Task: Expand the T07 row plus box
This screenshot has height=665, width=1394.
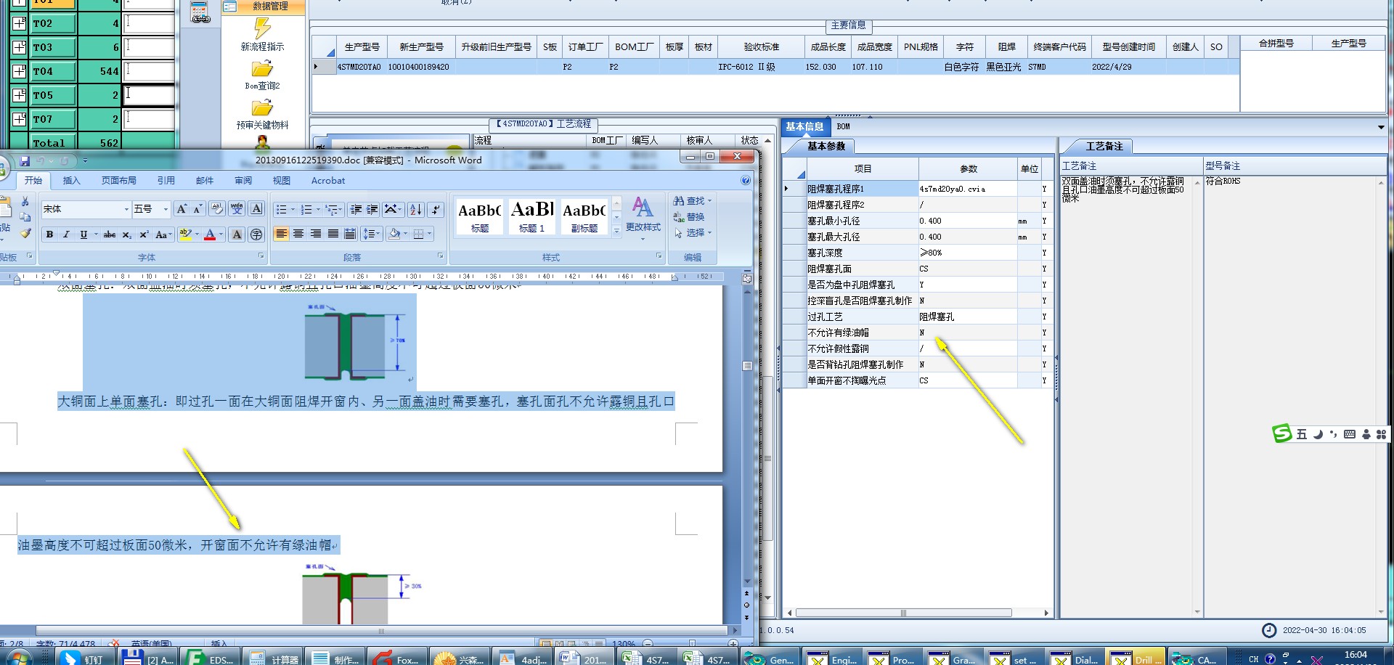Action: (20, 119)
